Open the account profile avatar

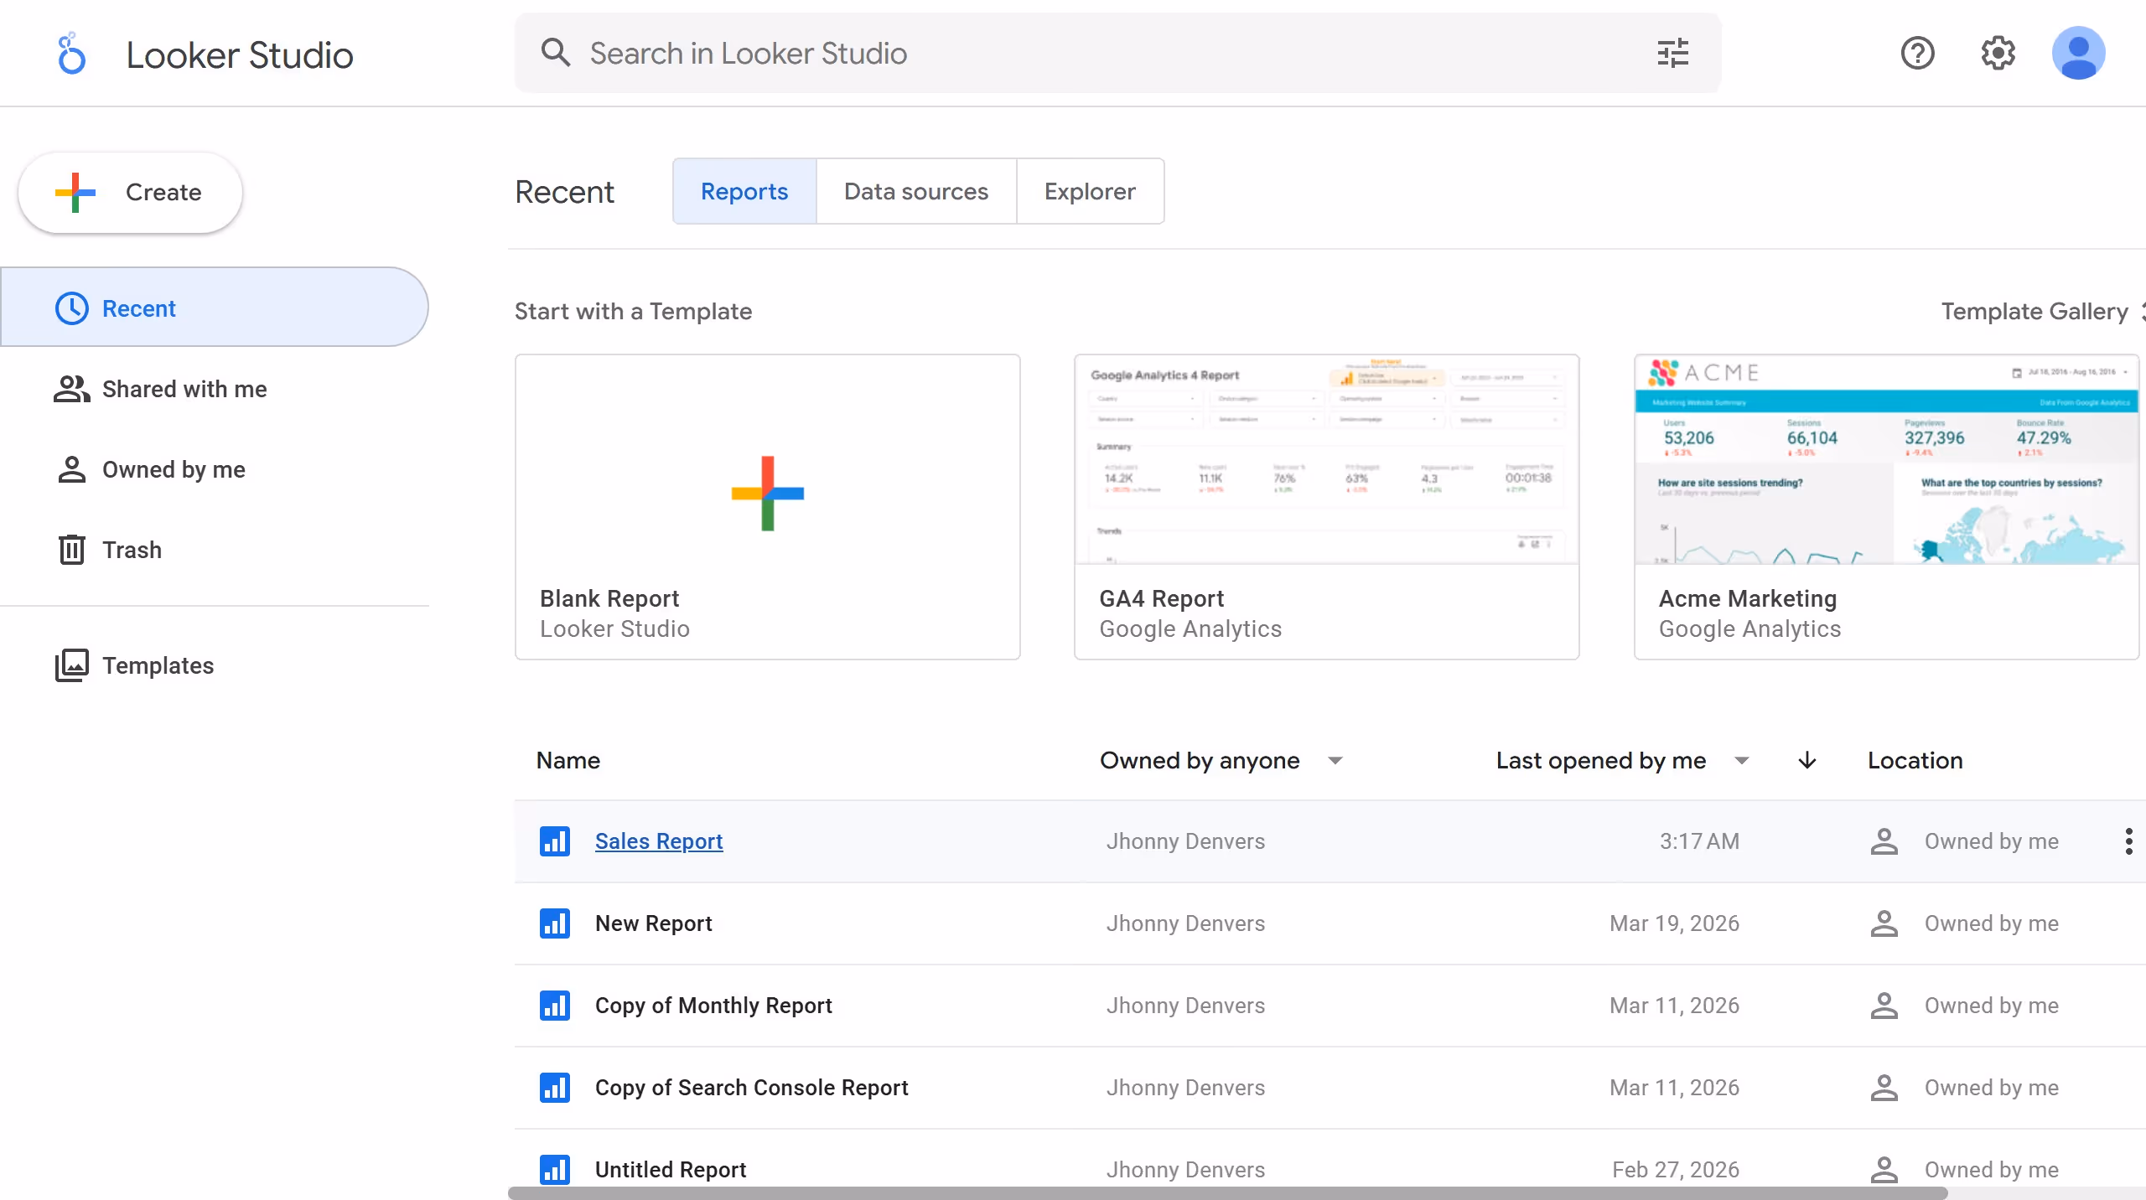tap(2078, 54)
